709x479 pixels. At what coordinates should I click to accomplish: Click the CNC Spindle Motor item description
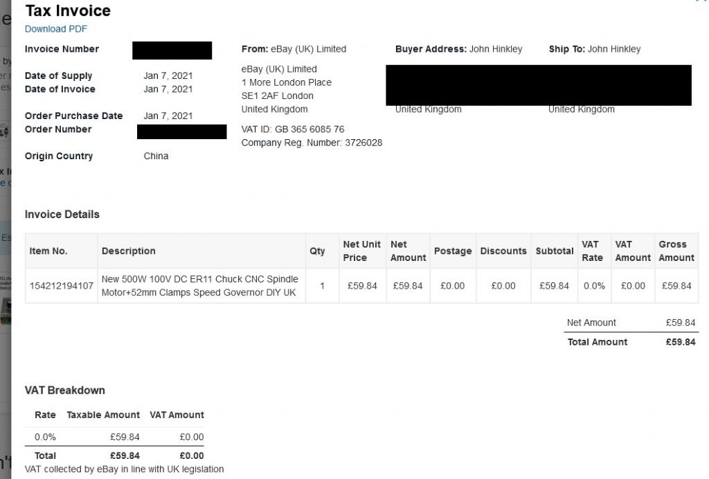pos(199,286)
